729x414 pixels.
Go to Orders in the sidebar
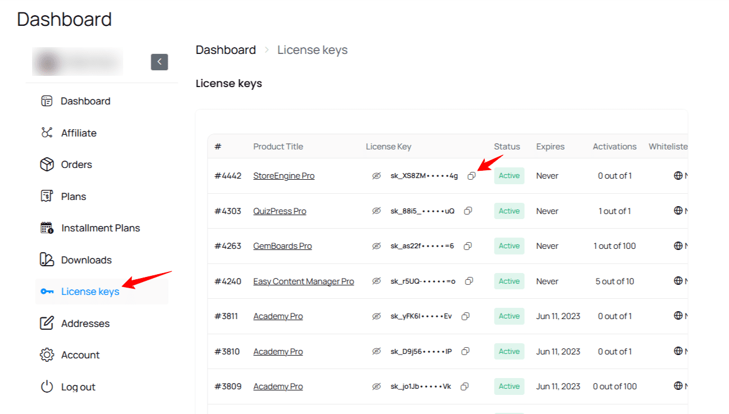point(76,165)
